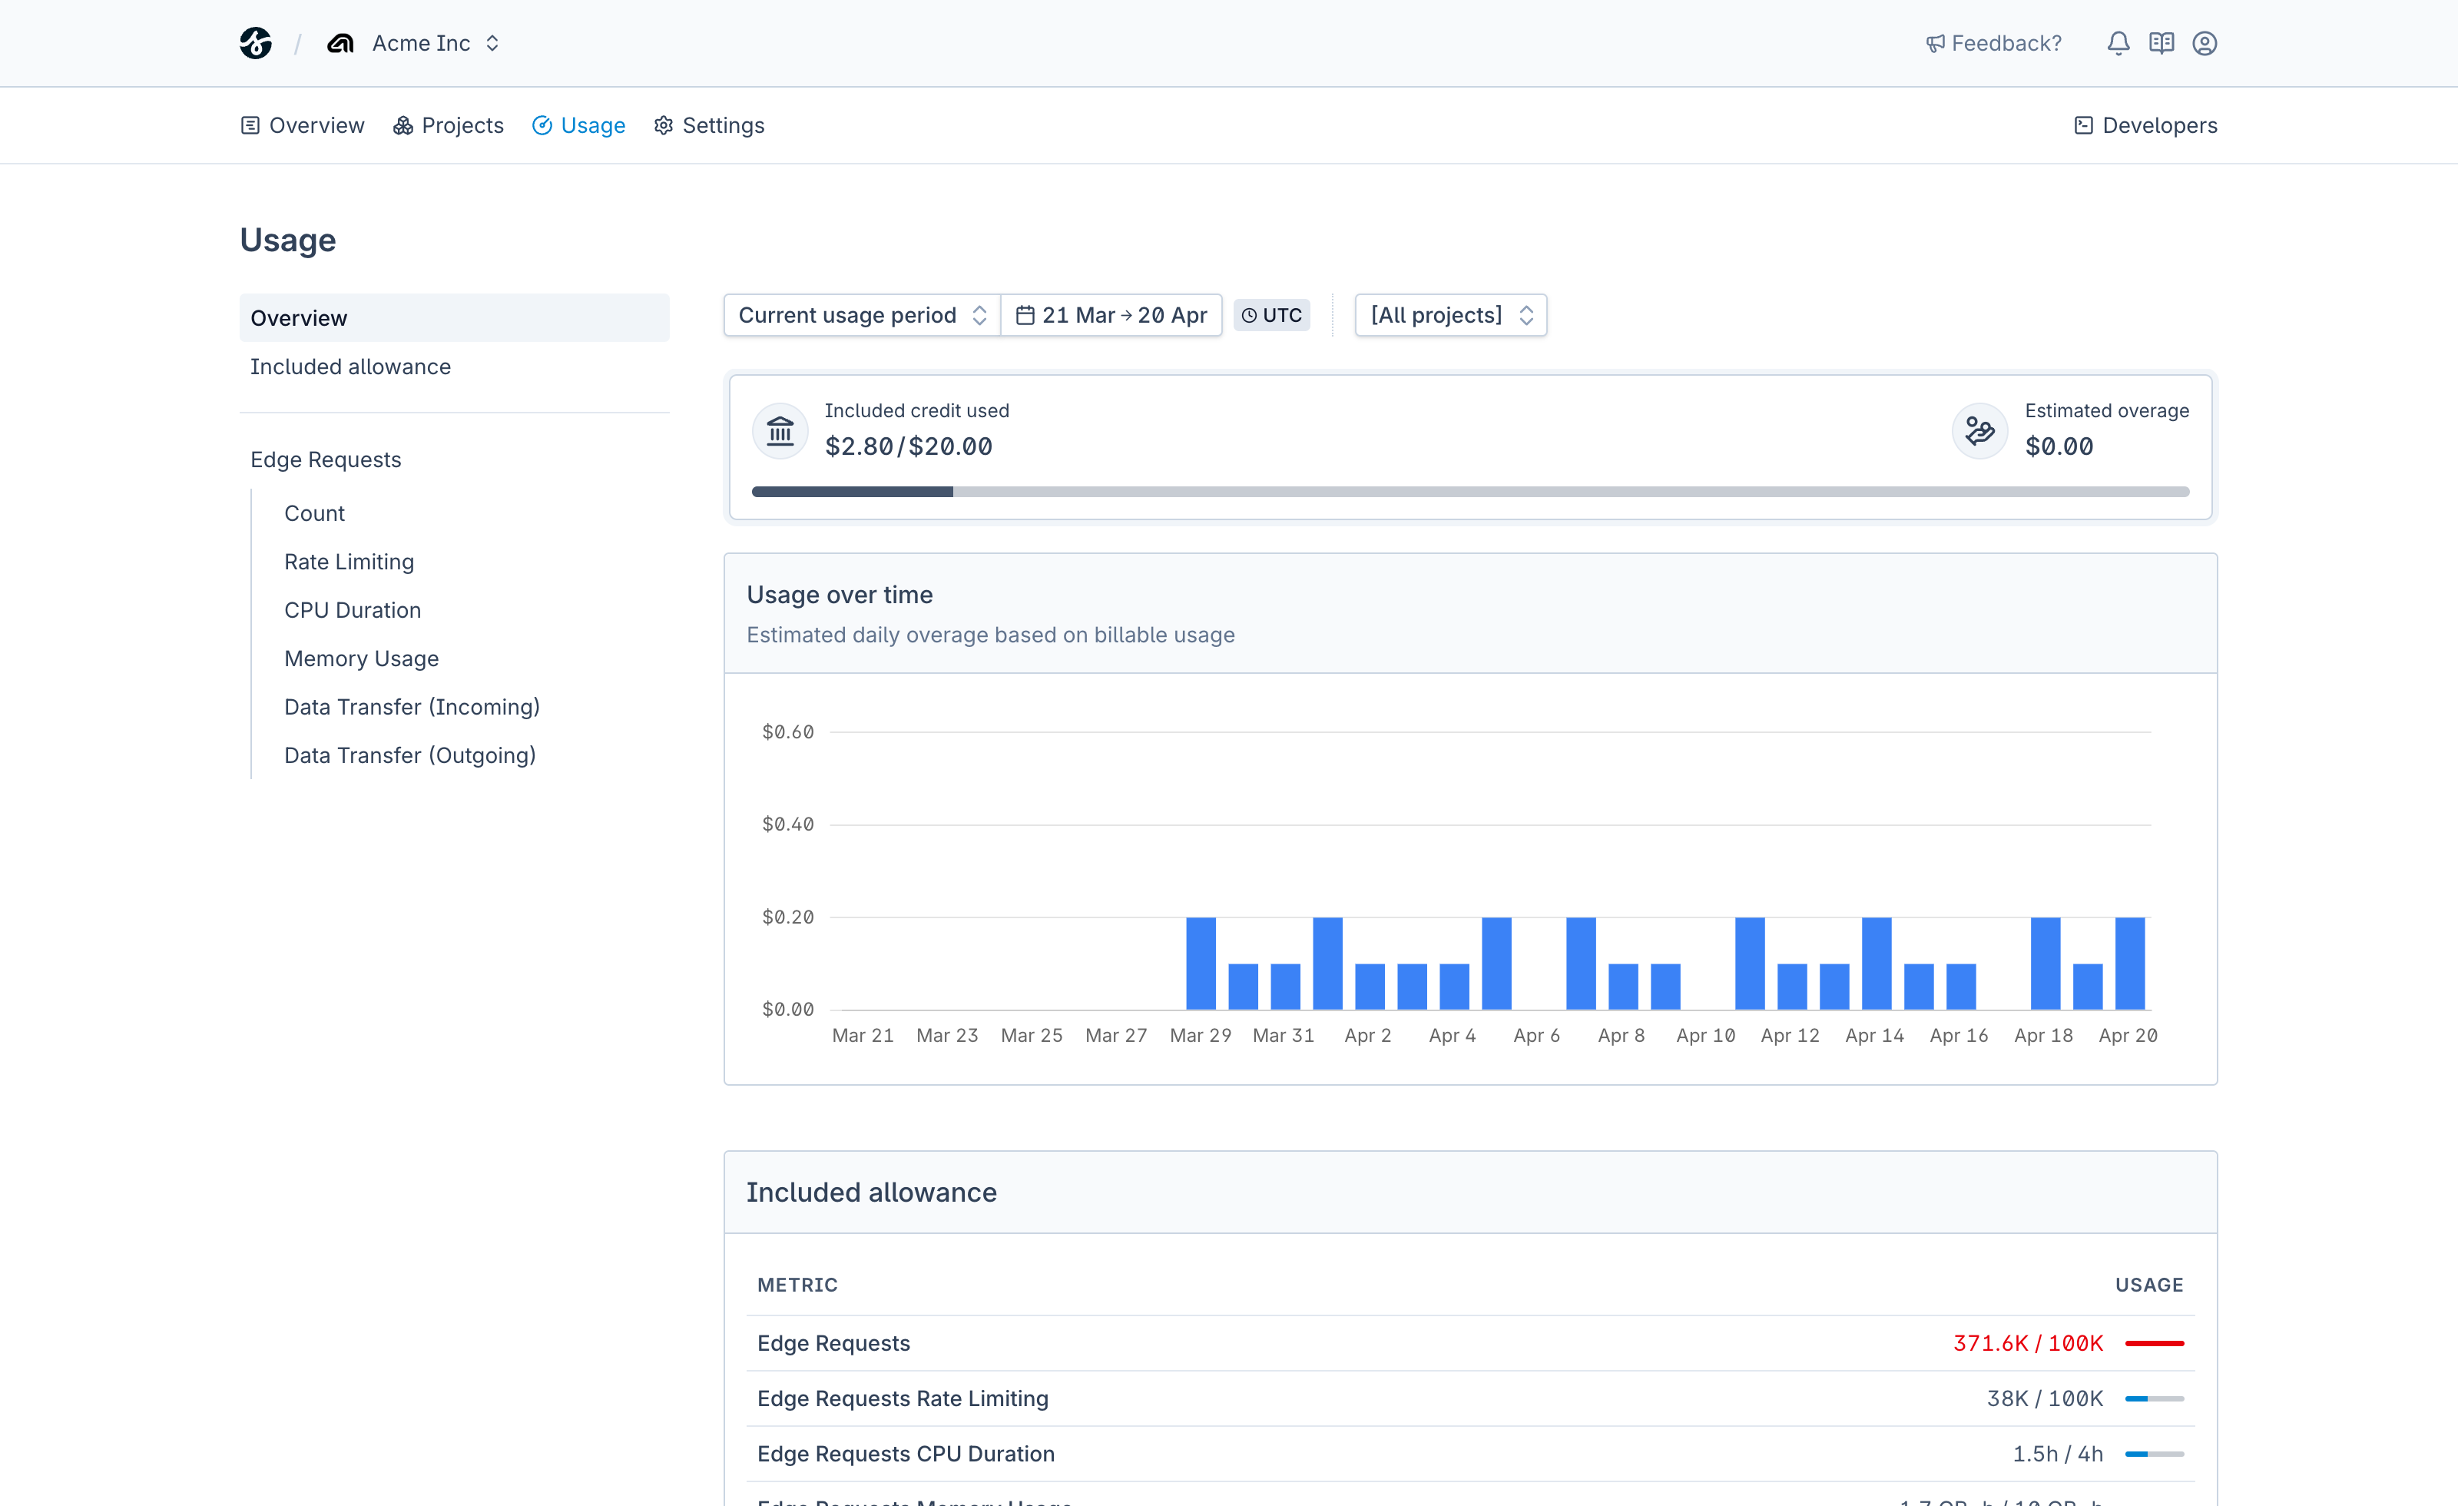
Task: Select Overview in the Usage sidebar
Action: point(298,317)
